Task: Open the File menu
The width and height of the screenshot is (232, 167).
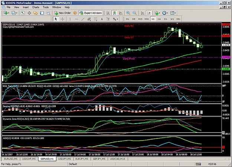Action: [9, 7]
